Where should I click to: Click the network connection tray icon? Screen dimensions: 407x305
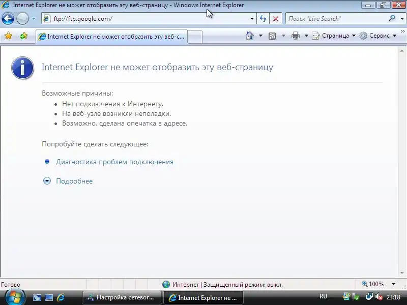(369, 296)
